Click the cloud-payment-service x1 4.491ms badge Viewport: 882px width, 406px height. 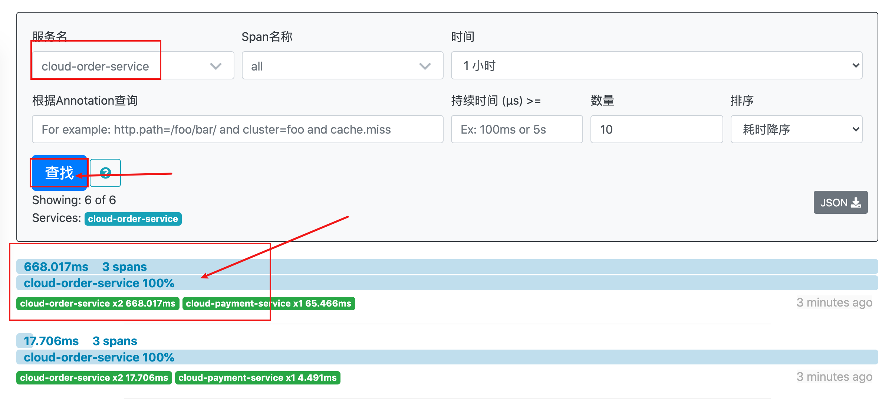tap(257, 377)
